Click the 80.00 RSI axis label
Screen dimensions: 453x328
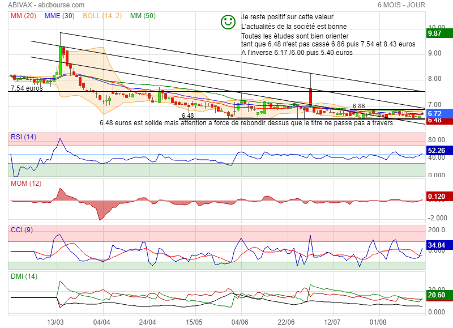[436, 140]
